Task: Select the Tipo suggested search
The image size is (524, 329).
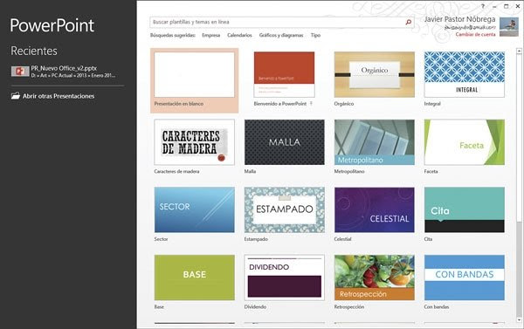Action: click(x=315, y=35)
